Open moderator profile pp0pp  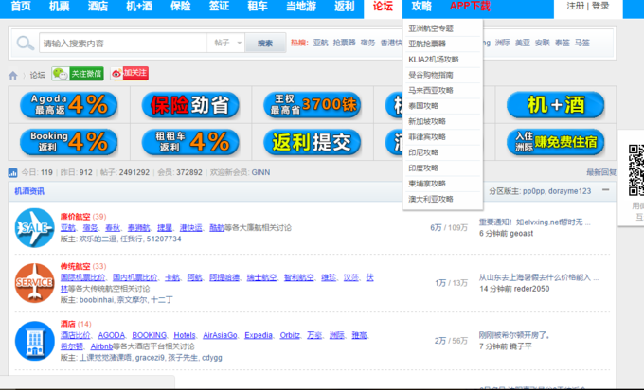(533, 191)
